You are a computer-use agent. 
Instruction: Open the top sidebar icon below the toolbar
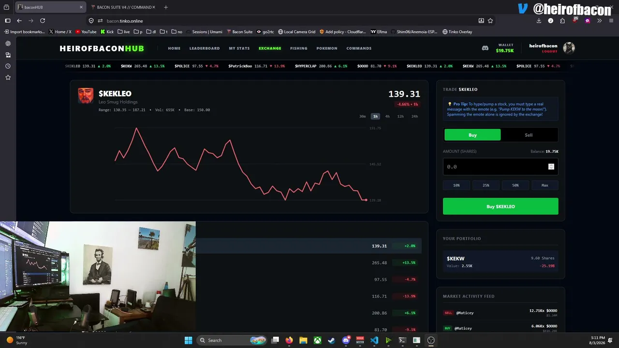tap(8, 43)
